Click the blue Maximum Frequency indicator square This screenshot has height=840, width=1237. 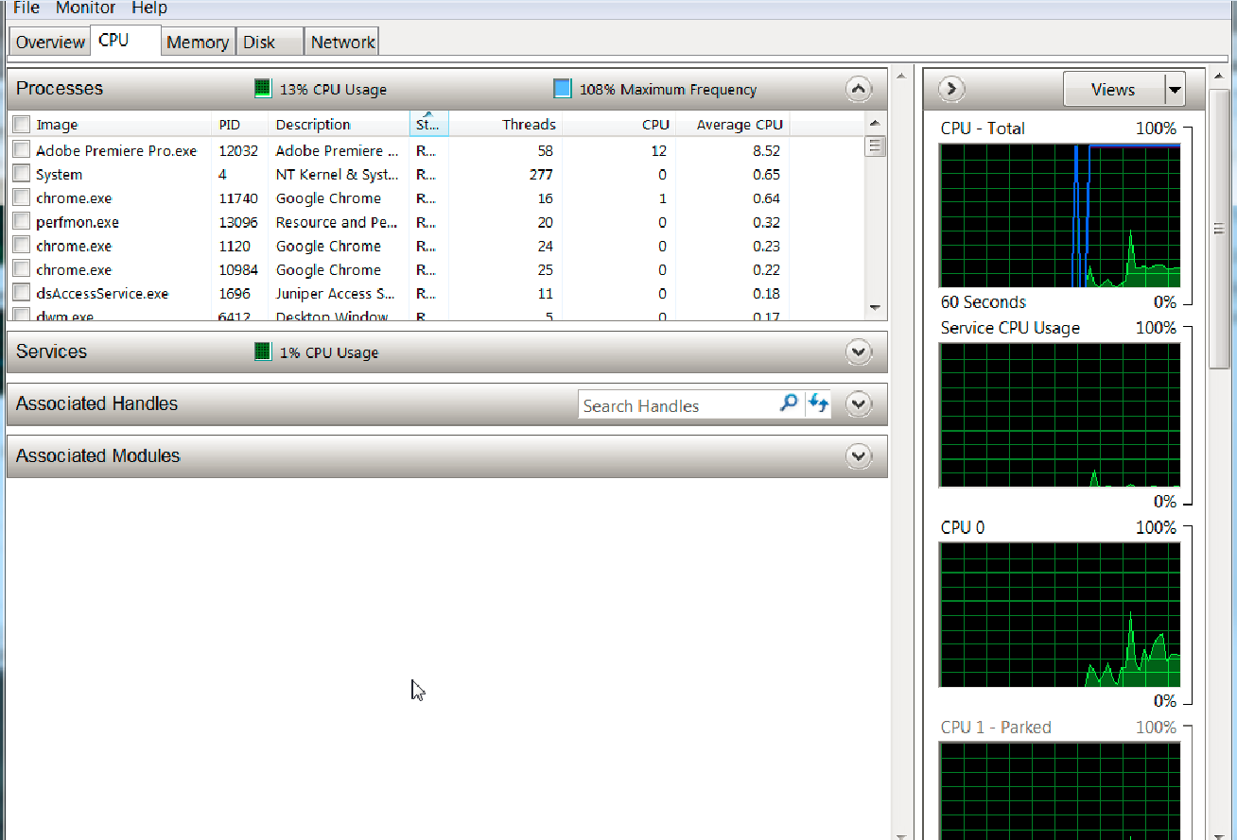tap(563, 89)
